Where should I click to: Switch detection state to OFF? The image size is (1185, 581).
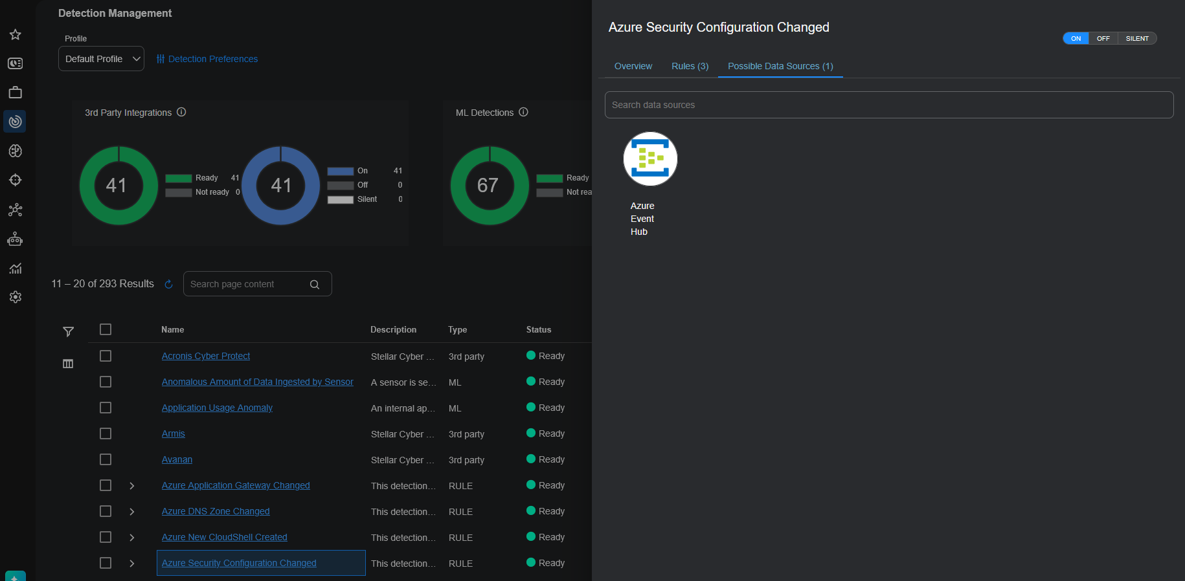point(1103,39)
